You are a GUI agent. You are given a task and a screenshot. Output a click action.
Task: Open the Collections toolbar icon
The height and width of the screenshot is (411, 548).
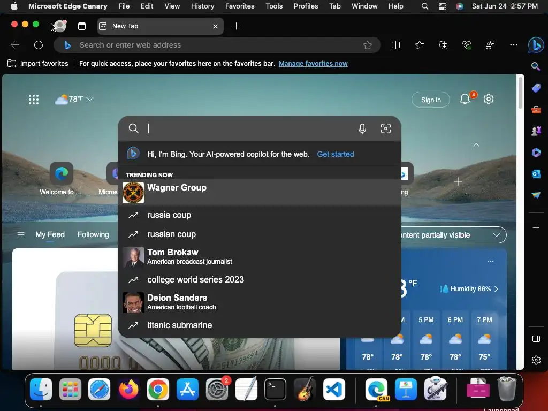point(443,45)
